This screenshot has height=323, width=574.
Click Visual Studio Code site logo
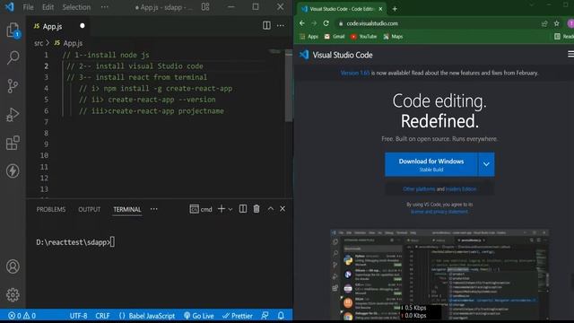click(x=336, y=55)
